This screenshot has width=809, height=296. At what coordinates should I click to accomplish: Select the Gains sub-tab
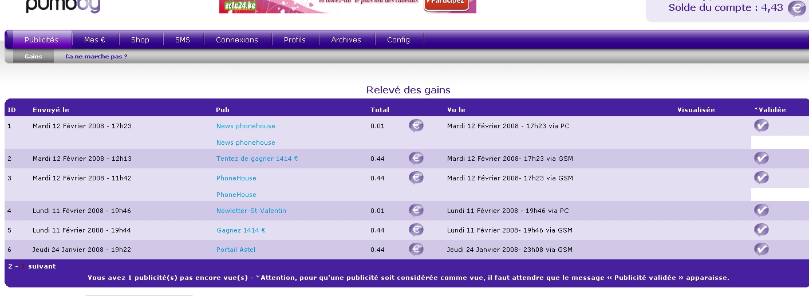(33, 57)
